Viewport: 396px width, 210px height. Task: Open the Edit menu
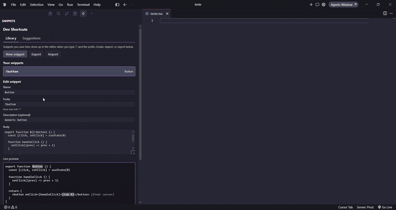point(23,4)
